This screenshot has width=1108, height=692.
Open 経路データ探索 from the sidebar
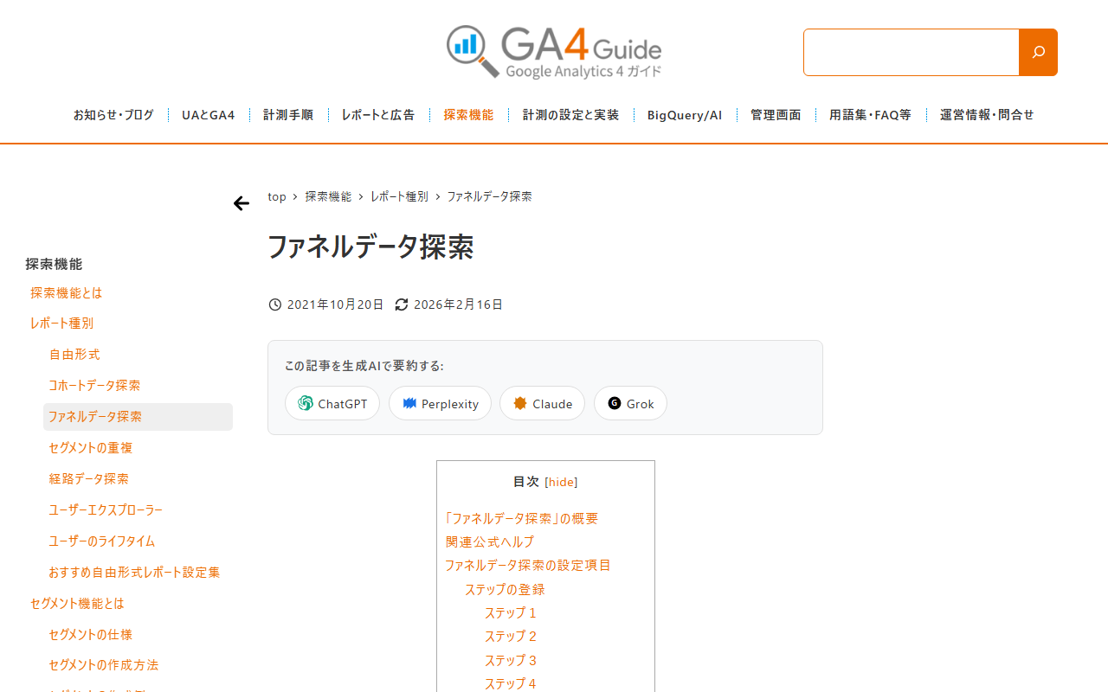click(x=89, y=479)
